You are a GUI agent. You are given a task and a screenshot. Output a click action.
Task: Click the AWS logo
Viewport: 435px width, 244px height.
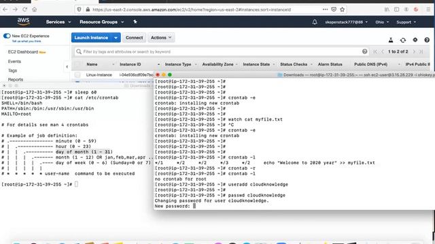tap(23, 21)
